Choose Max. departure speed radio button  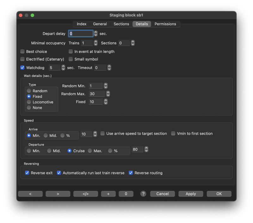[x=90, y=151]
